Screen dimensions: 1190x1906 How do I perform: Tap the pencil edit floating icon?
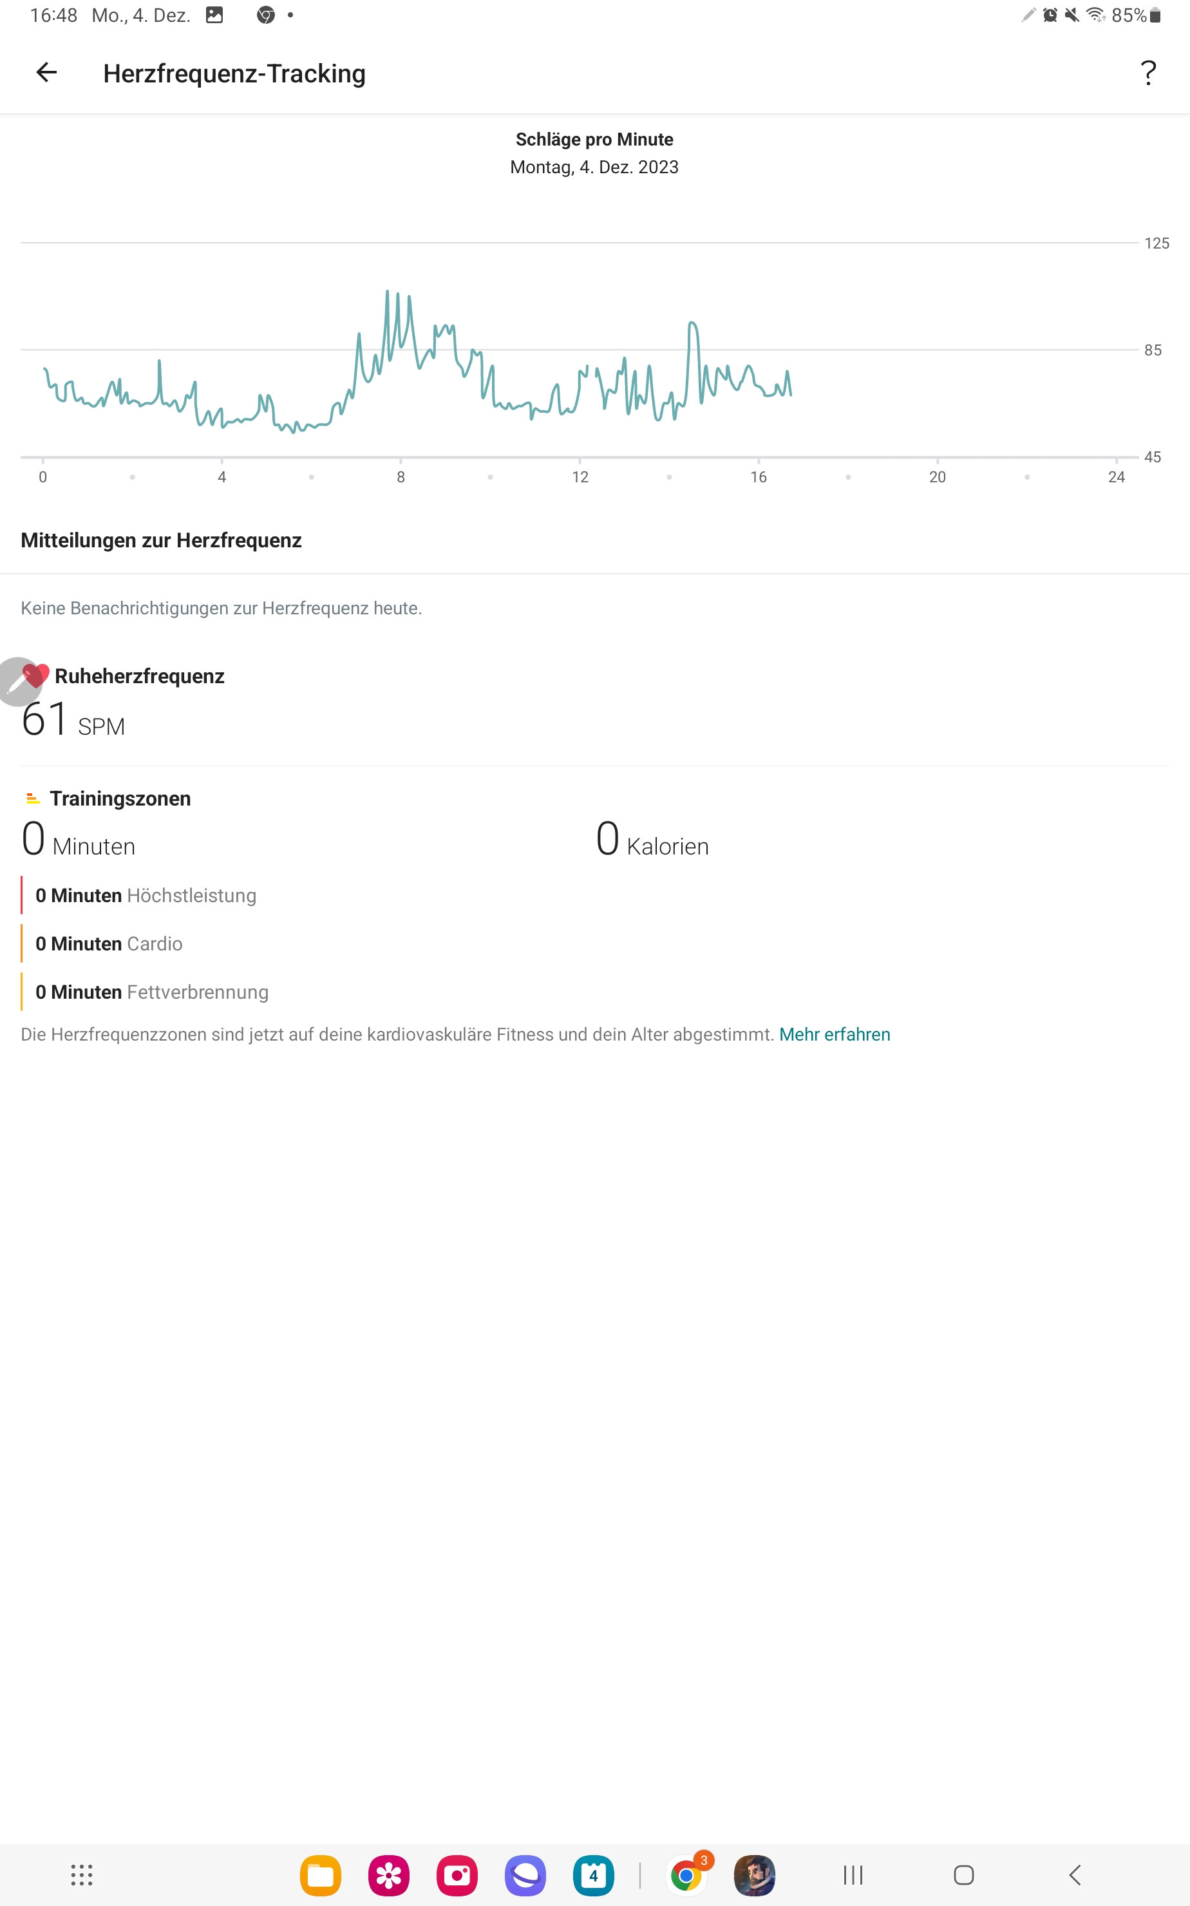pyautogui.click(x=17, y=681)
